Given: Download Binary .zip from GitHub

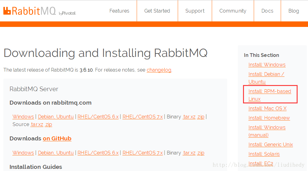Looking at the screenshot, I should pos(201,153).
